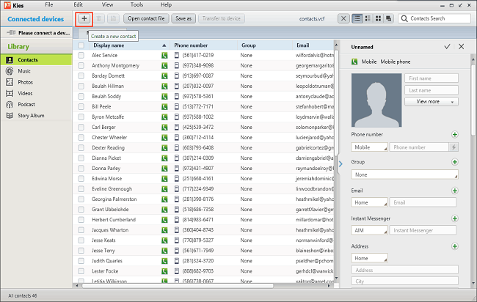The height and width of the screenshot is (302, 477).
Task: Click the Last name input field
Action: click(432, 90)
